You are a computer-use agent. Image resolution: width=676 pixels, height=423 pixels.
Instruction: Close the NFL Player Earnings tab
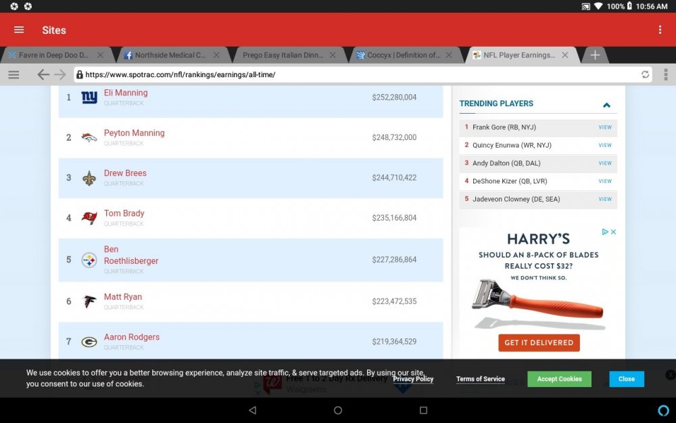(x=564, y=55)
